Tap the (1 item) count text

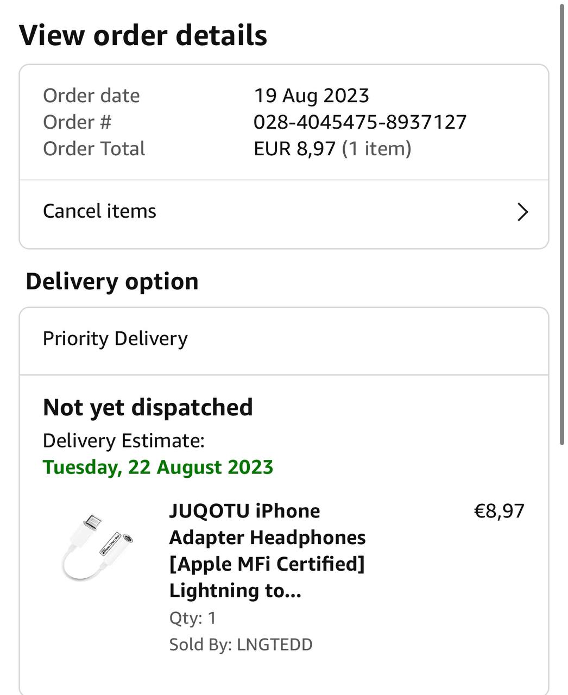point(376,149)
